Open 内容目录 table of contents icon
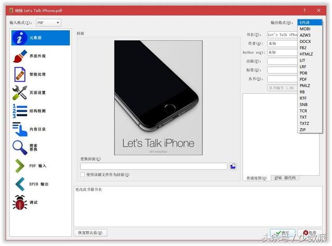332x246 pixels. (20, 129)
